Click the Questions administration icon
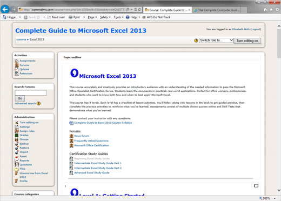The height and width of the screenshot is (201, 281). coord(17,165)
